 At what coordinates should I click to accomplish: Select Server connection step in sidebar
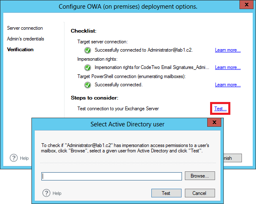pyautogui.click(x=25, y=28)
